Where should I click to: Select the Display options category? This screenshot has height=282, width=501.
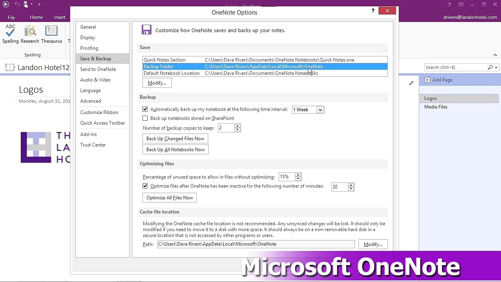click(103, 38)
